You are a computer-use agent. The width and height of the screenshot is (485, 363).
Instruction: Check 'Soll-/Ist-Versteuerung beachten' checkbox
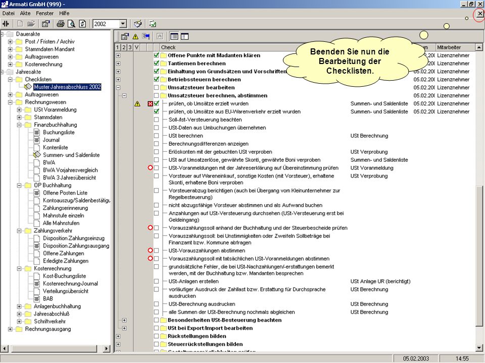[156, 119]
